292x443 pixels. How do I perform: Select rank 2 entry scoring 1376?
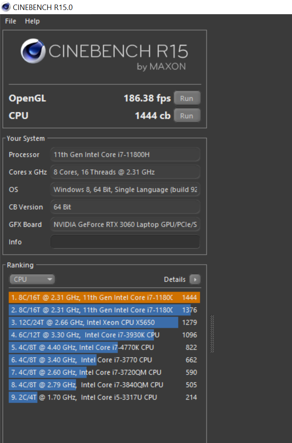104,310
